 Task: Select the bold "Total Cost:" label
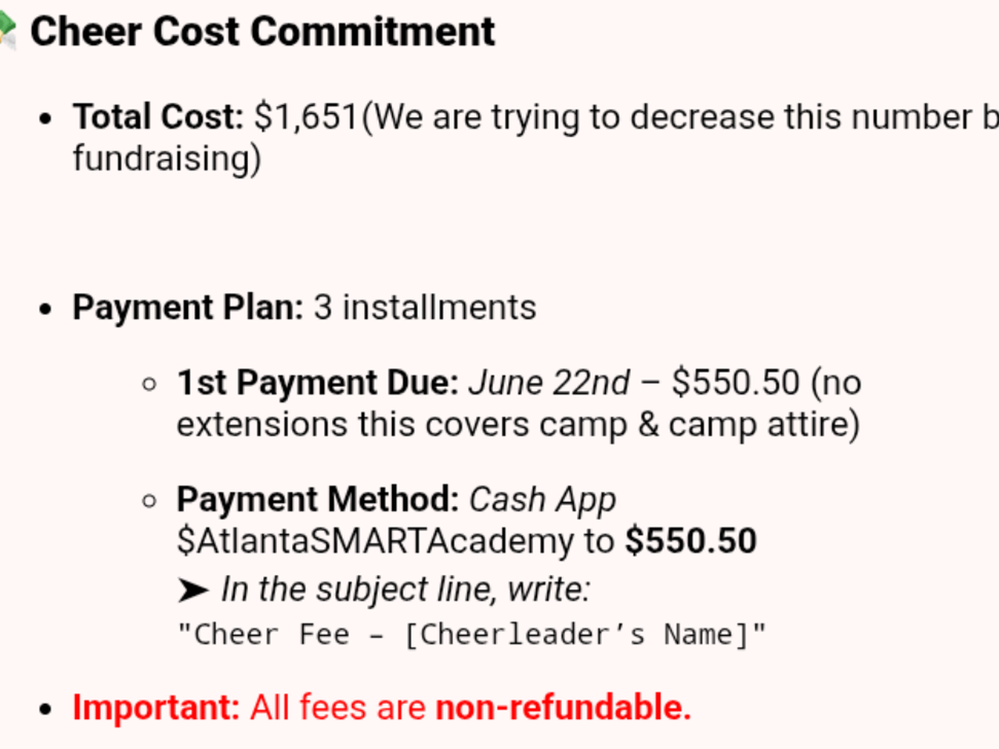158,117
